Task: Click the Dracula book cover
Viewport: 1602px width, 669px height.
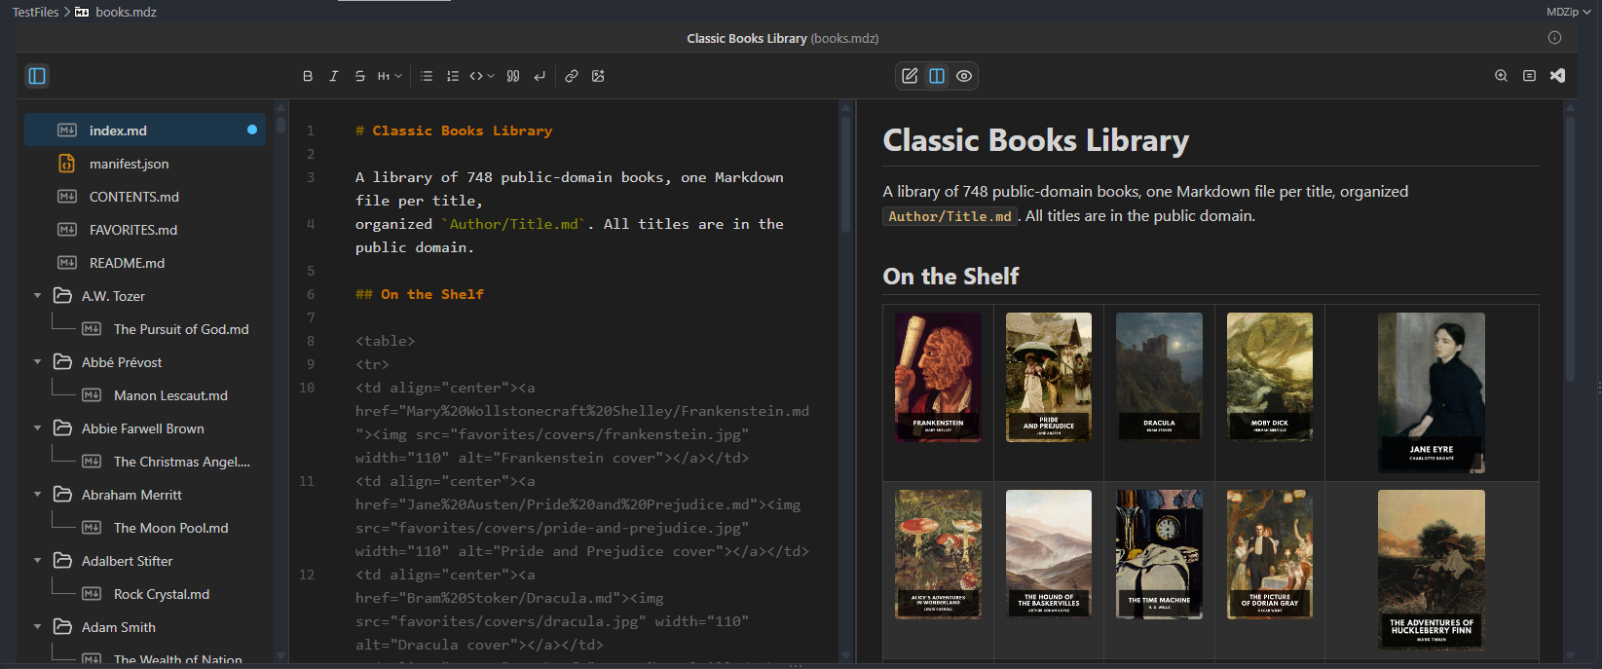Action: tap(1159, 377)
